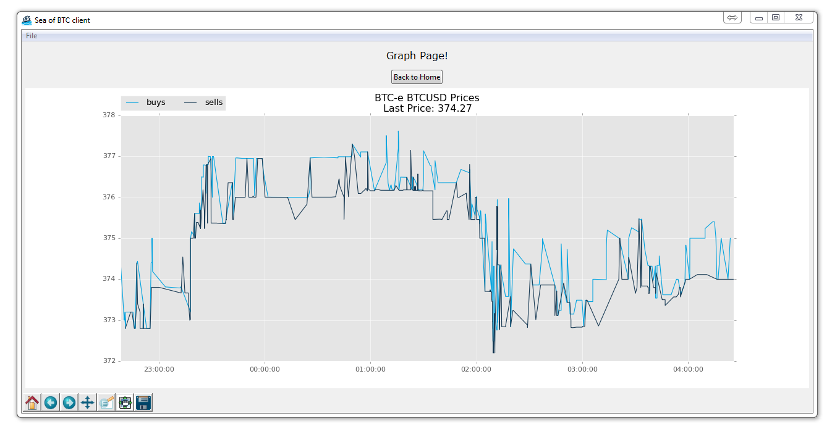
Task: Activate the Pan axes tool
Action: click(88, 402)
